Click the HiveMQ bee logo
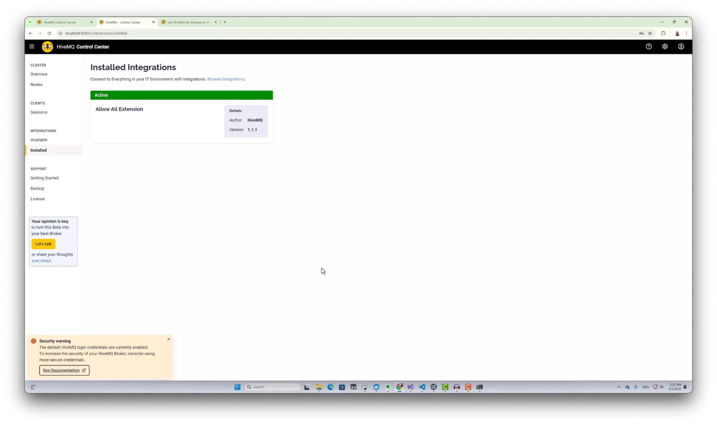This screenshot has width=717, height=426. [47, 47]
